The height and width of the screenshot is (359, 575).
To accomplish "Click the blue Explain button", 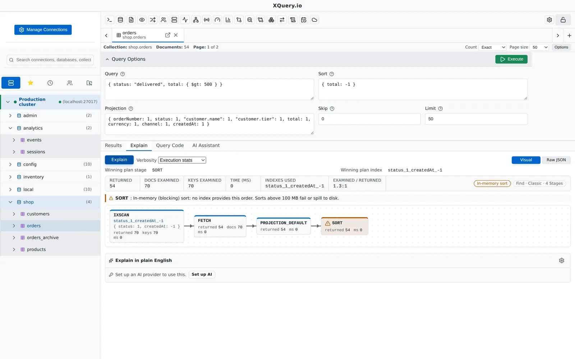I will pyautogui.click(x=119, y=160).
